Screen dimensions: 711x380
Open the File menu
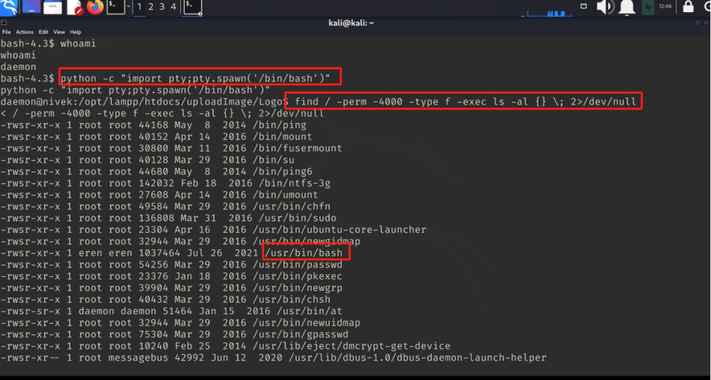point(6,32)
